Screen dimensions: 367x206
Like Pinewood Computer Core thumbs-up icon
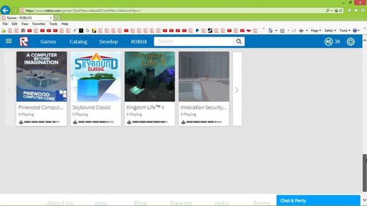click(x=21, y=122)
